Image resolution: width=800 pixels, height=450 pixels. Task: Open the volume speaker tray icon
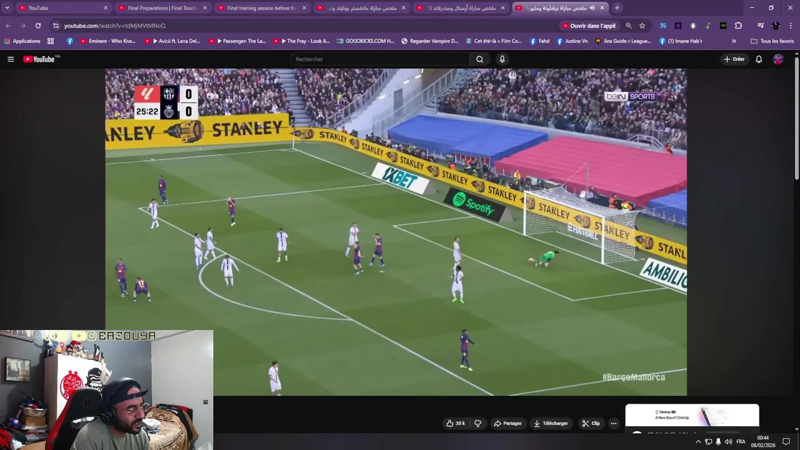[729, 442]
